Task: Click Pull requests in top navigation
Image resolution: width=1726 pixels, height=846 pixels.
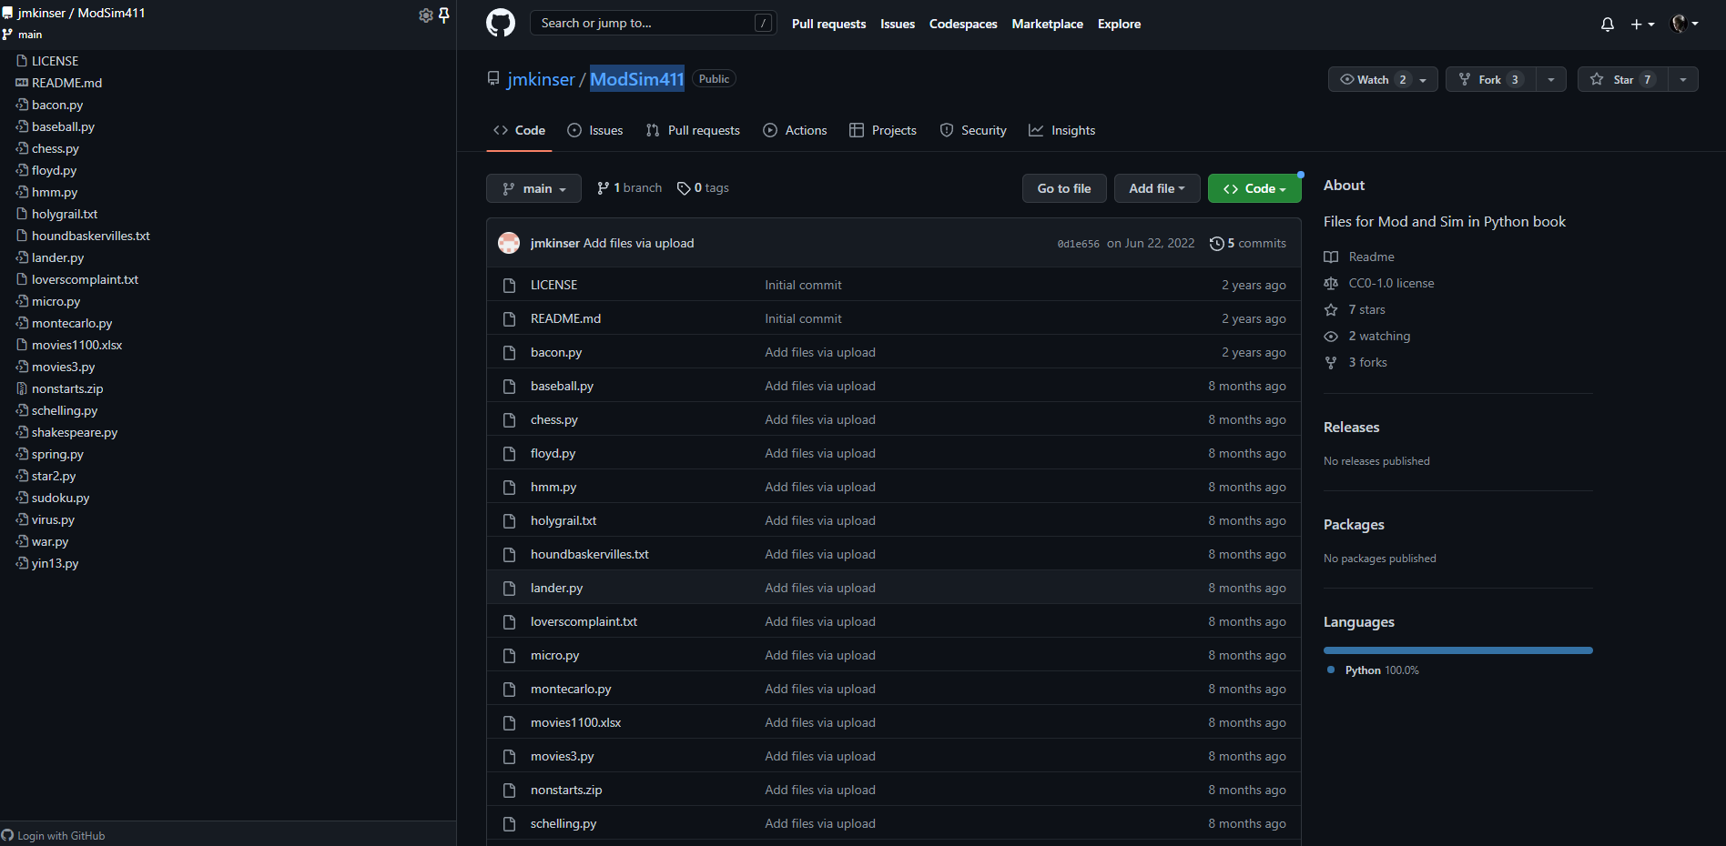Action: point(828,24)
